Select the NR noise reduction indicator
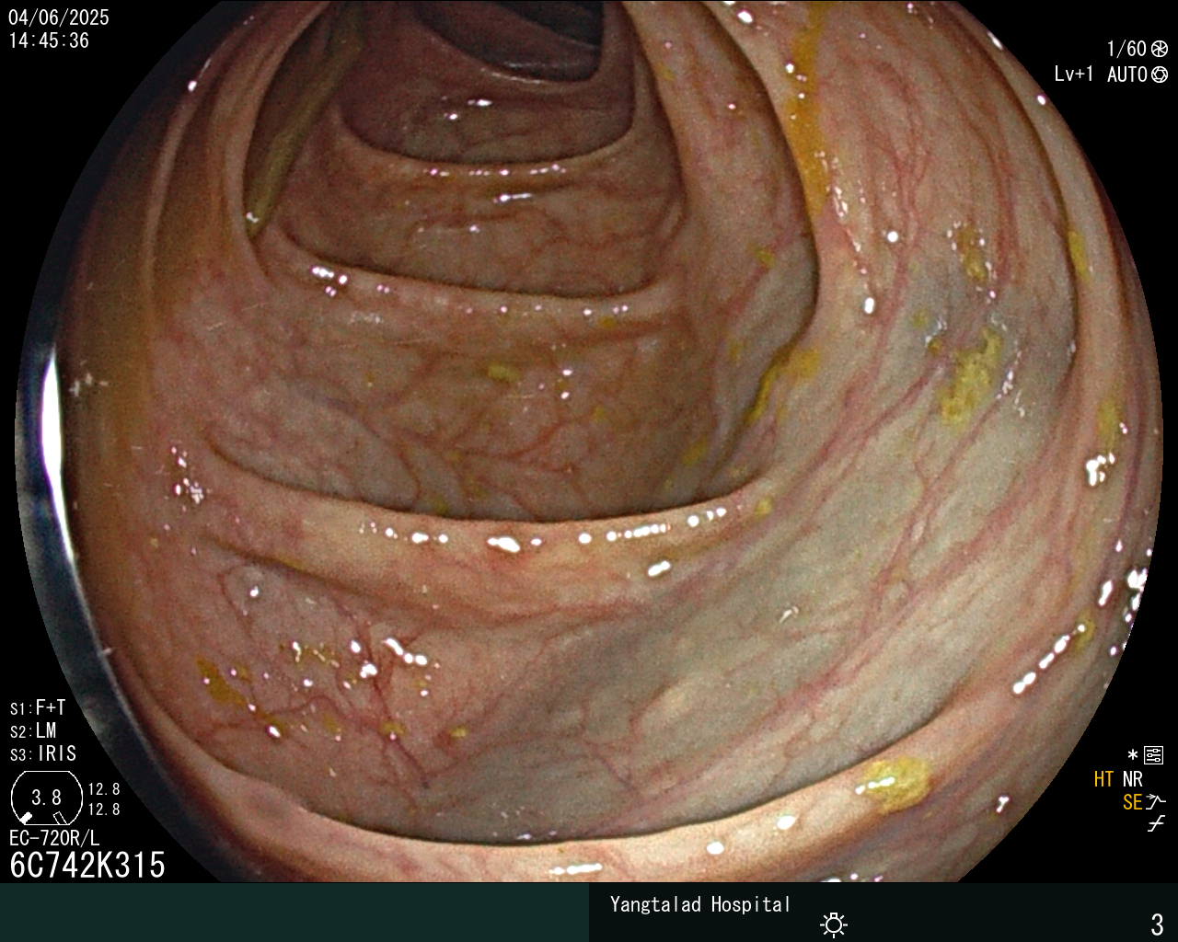 [1132, 779]
